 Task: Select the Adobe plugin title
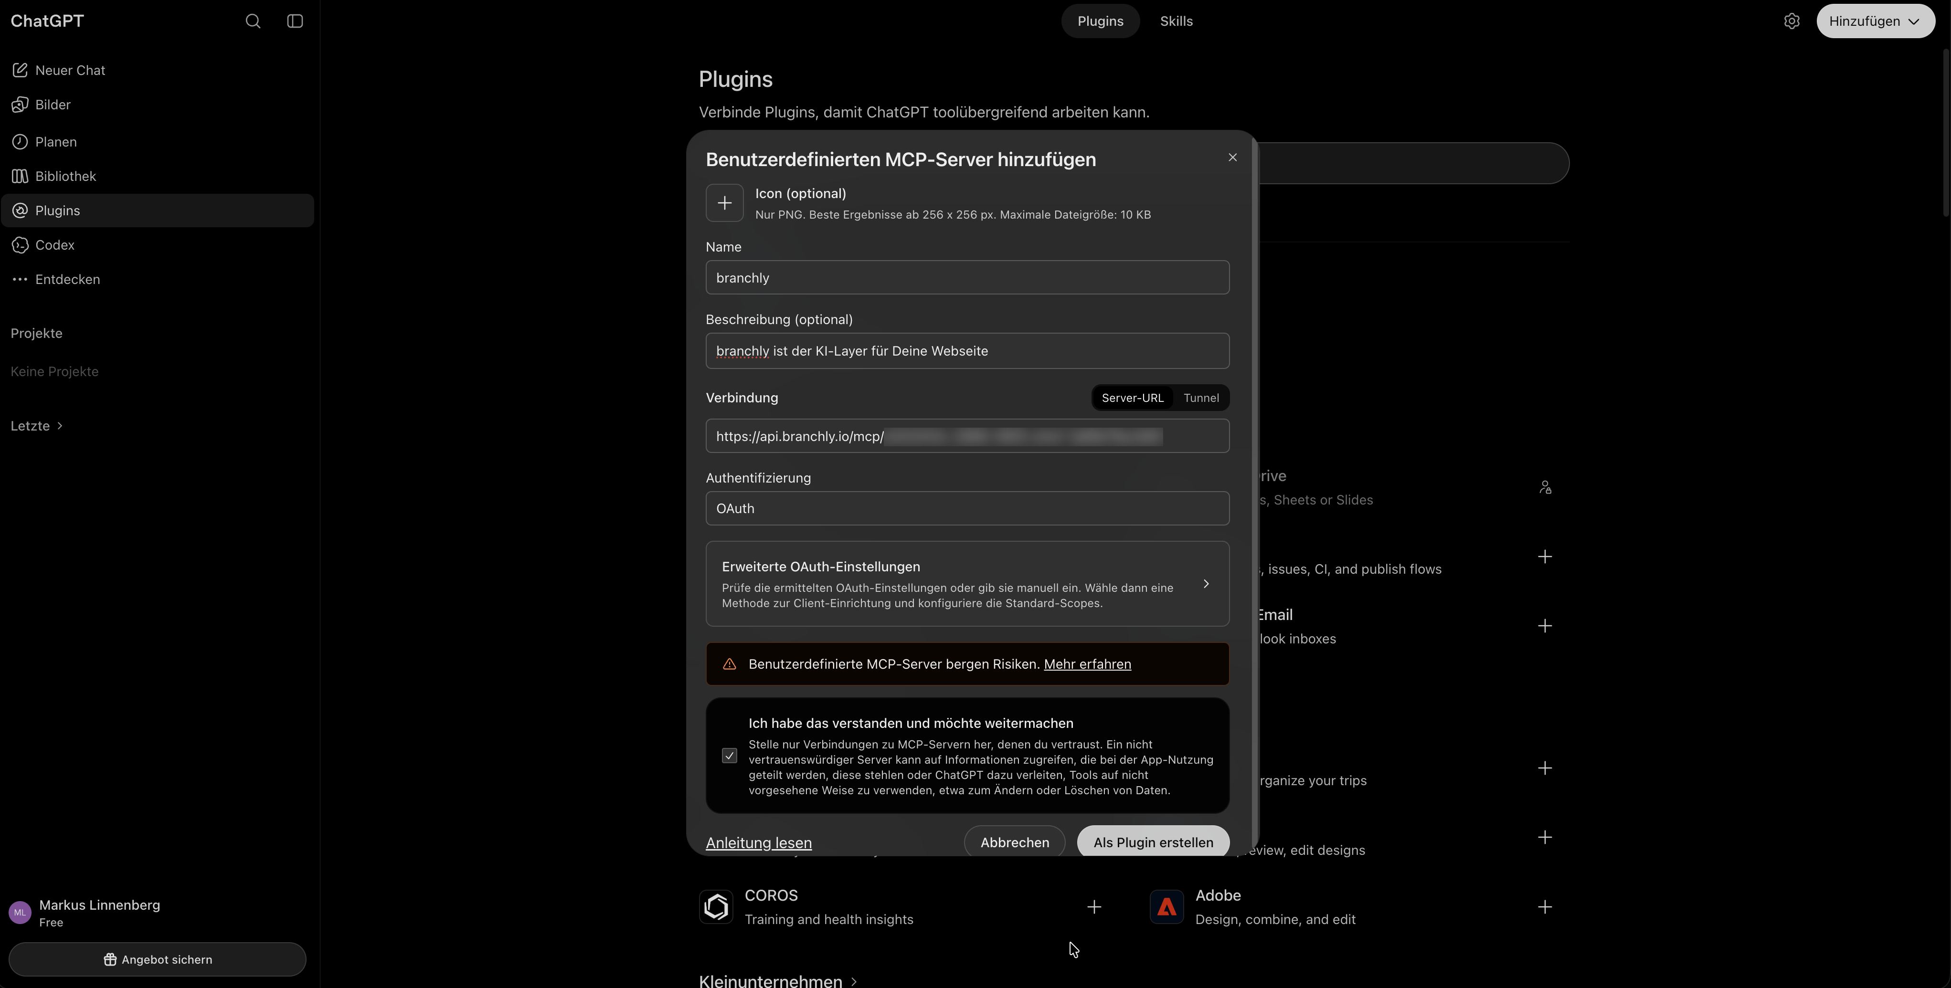(1217, 895)
